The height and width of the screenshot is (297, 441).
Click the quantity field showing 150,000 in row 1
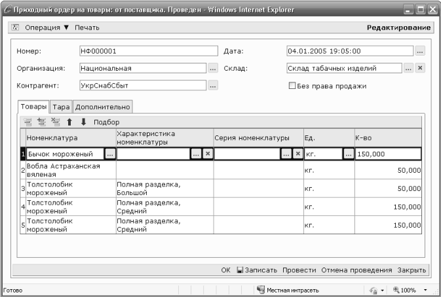click(388, 154)
